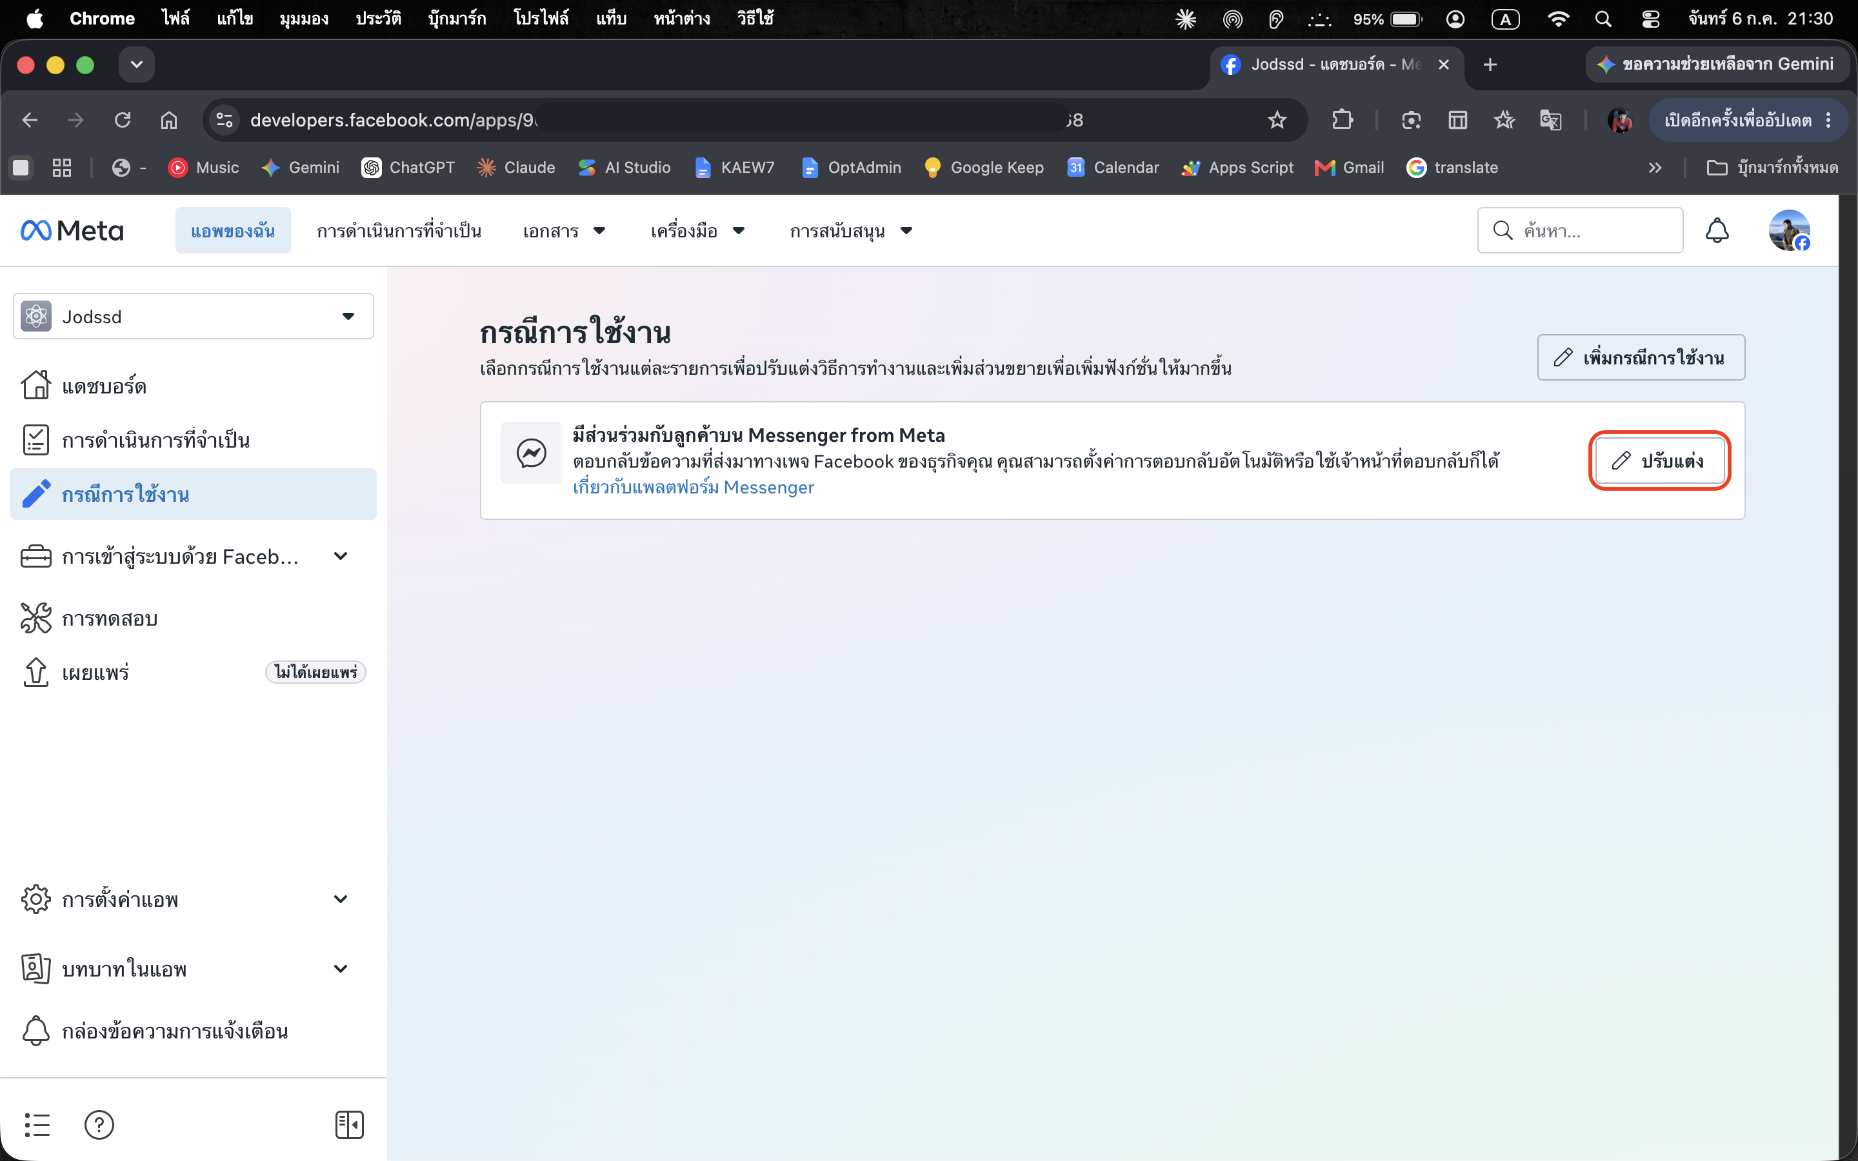
Task: Click the ปรับแต่ง button
Action: click(x=1659, y=461)
